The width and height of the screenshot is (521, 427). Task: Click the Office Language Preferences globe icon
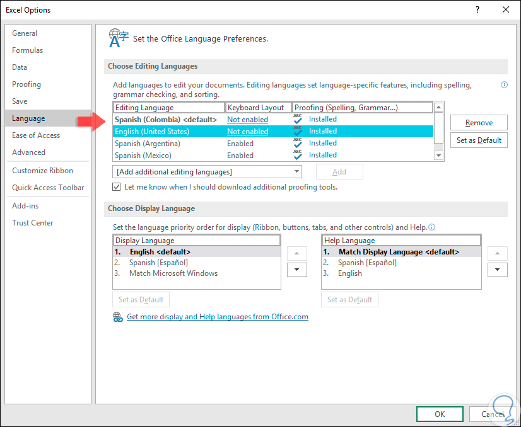click(118, 38)
